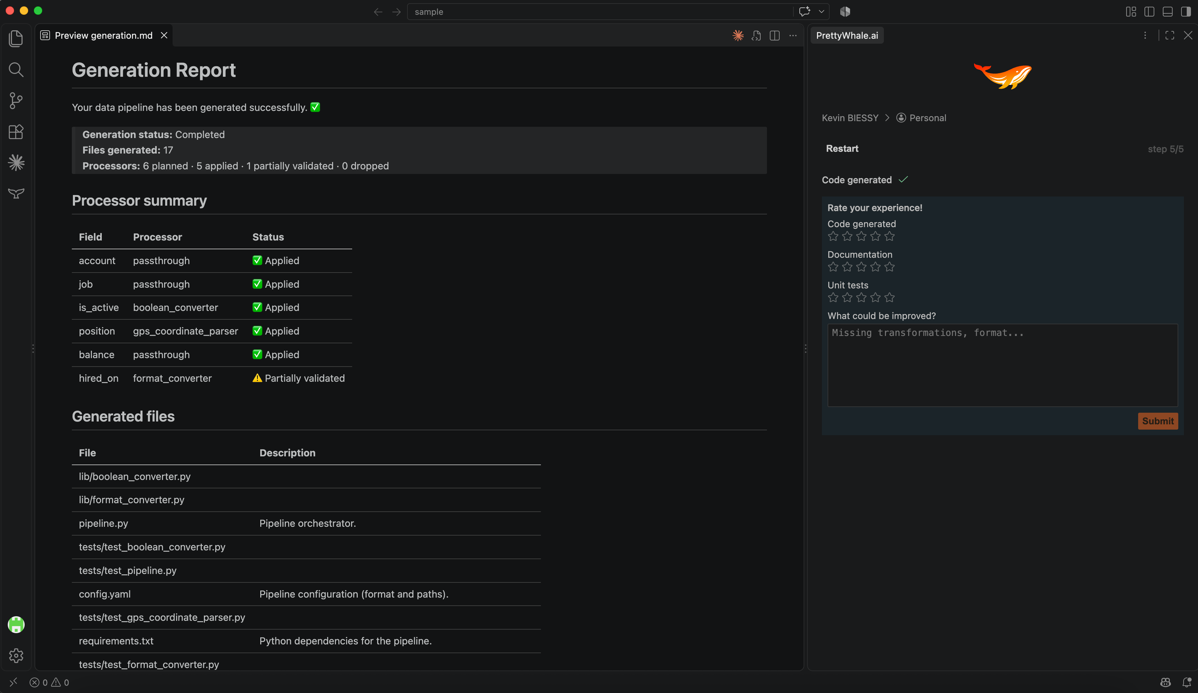The height and width of the screenshot is (693, 1198).
Task: Click the title bar chat icon
Action: (x=804, y=12)
